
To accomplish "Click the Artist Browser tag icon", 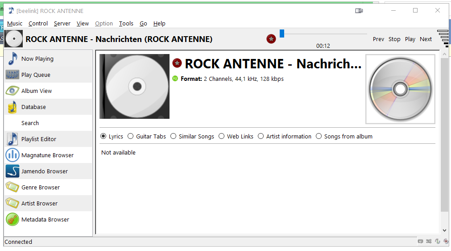I will click(12, 203).
